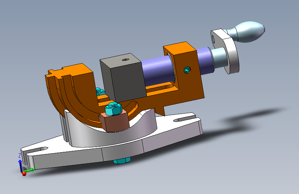Select the cyan hex nut on brown clamp
Screen dimensions: 299x194
point(113,109)
